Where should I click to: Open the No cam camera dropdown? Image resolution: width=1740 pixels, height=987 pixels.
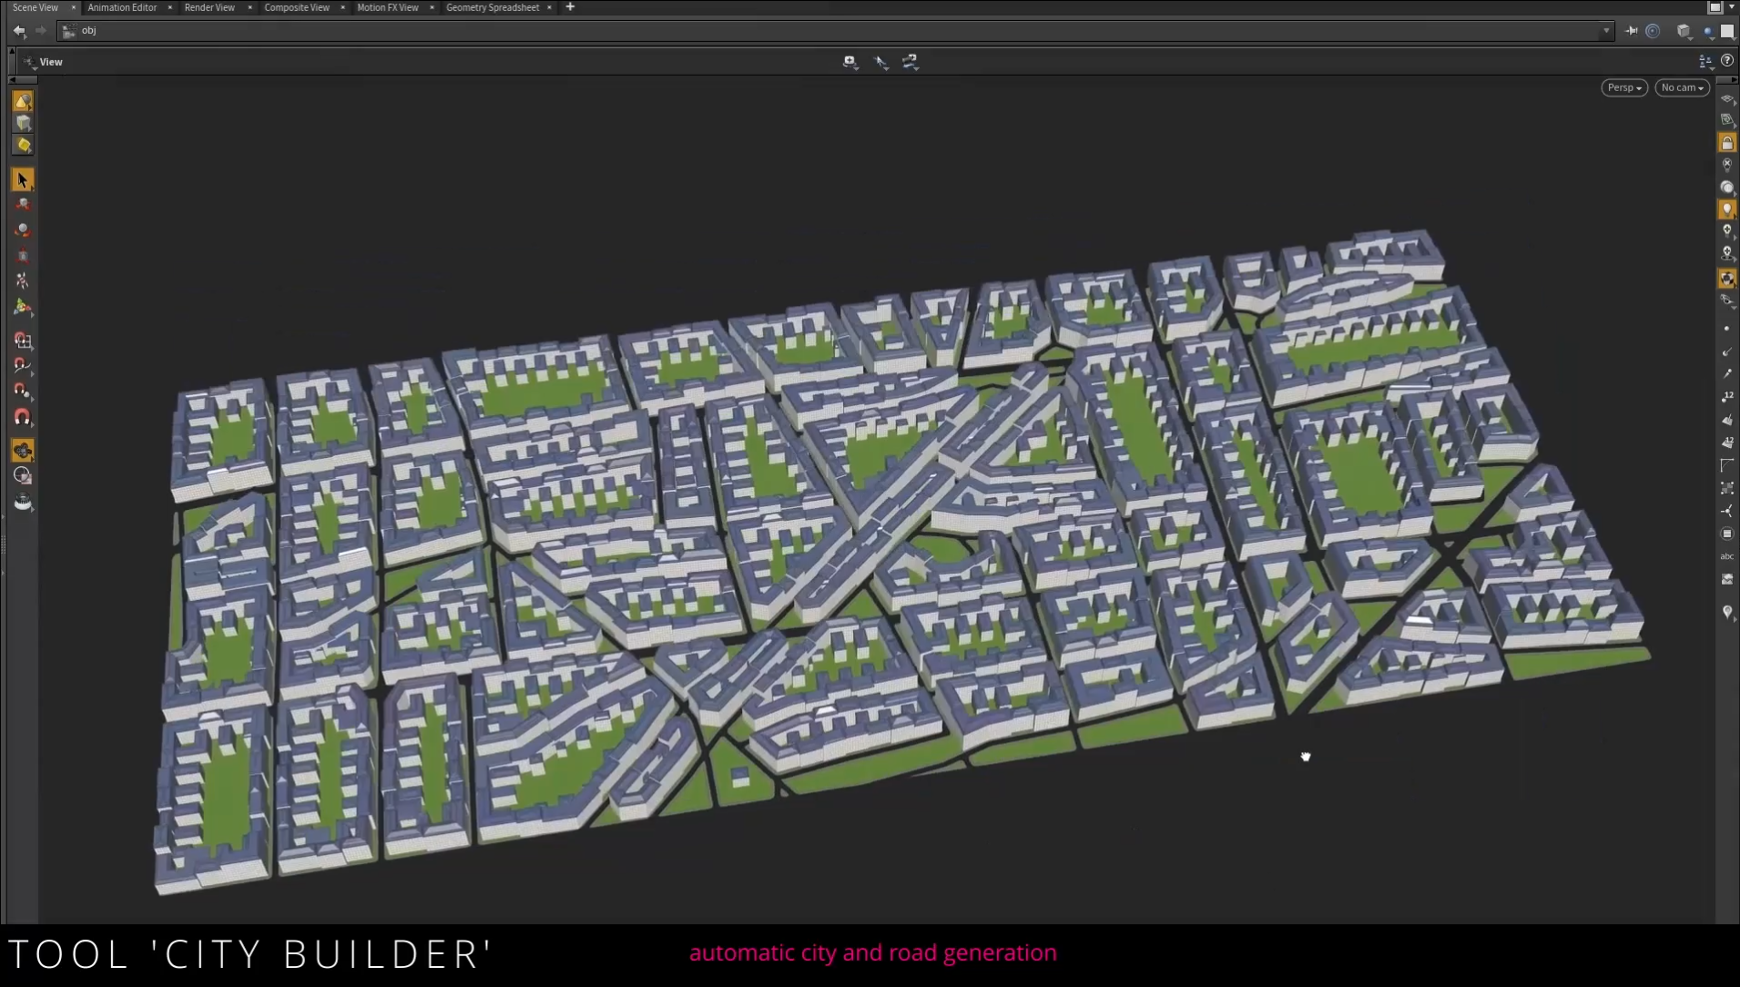click(1683, 87)
